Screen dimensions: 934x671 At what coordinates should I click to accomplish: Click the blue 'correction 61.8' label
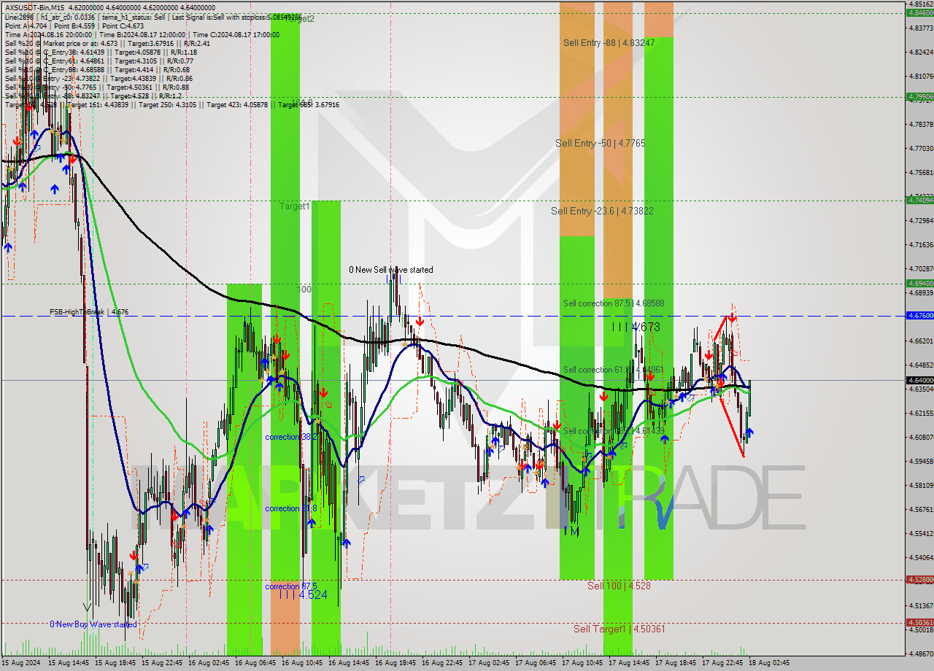[x=290, y=508]
